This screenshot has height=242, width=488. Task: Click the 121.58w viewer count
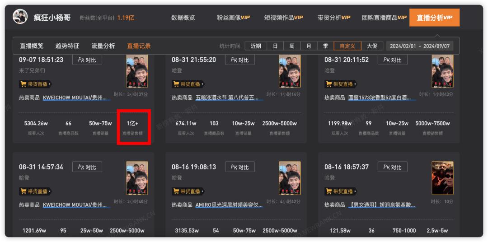(340, 231)
